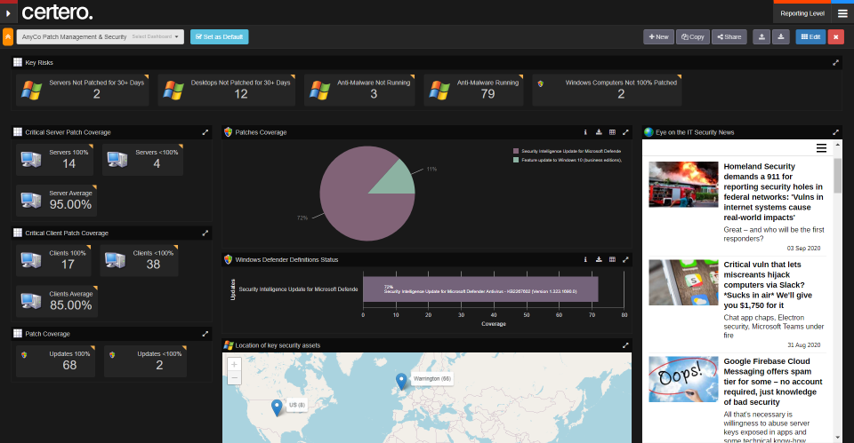Show info for Windows Defender Definitions Status
Viewport: 854px width, 443px height.
pos(585,259)
